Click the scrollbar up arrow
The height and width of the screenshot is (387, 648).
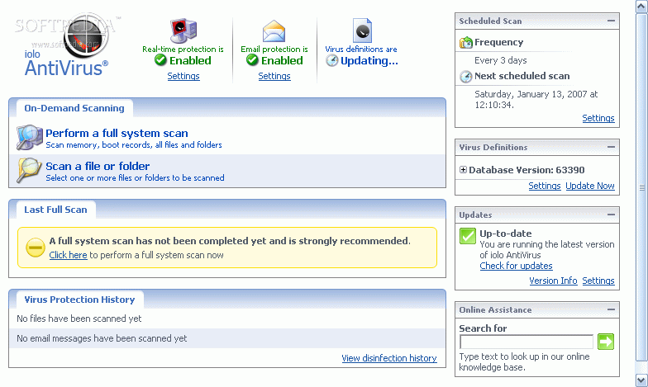point(641,7)
